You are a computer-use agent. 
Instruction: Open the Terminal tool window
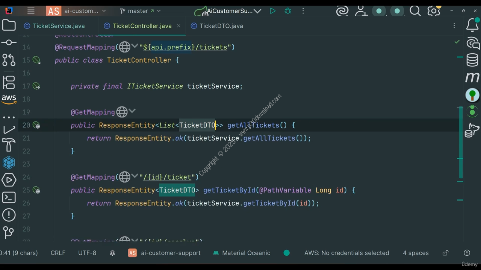[9, 197]
